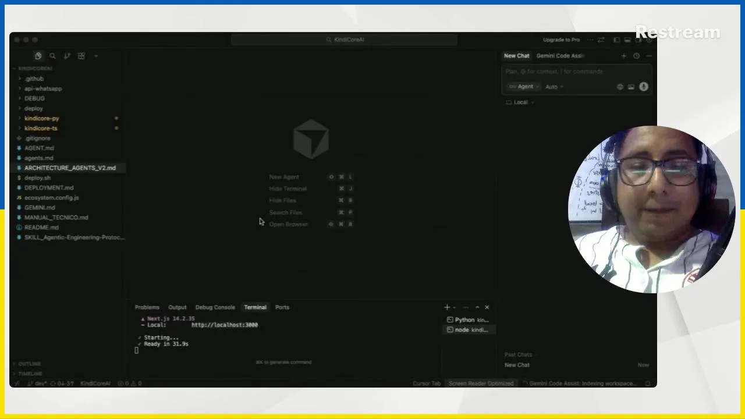Create new terminal with plus icon

click(x=446, y=307)
